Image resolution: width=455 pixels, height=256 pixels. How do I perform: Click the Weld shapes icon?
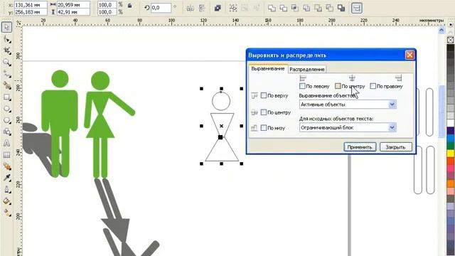tap(272, 8)
